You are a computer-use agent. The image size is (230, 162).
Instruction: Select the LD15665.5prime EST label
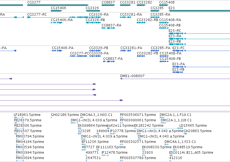(193, 126)
